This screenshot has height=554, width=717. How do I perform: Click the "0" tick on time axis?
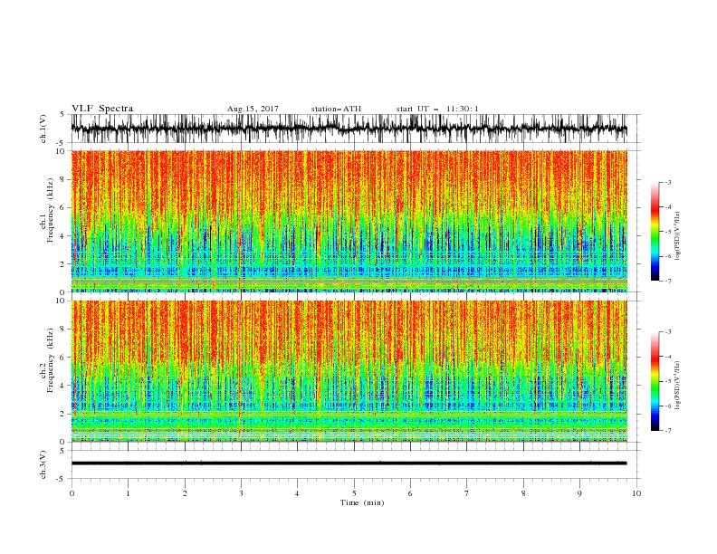tap(72, 493)
